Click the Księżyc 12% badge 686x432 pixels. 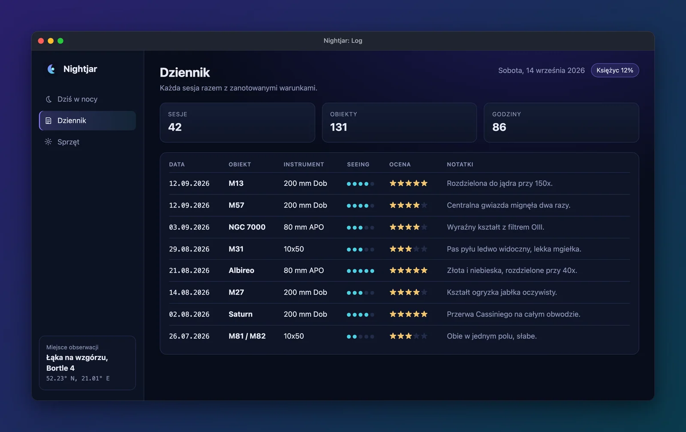point(615,70)
